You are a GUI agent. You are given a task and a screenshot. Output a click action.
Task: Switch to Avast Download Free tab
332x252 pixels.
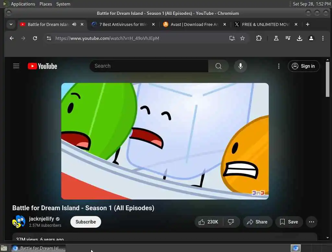click(194, 24)
